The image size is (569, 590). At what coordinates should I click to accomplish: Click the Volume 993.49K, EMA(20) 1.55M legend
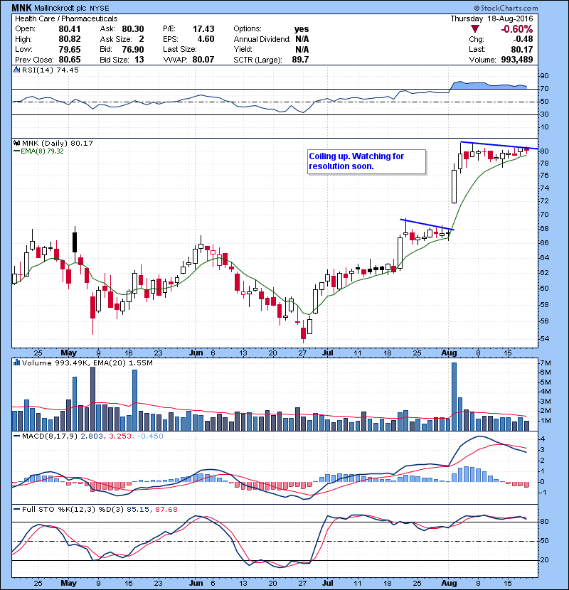[87, 363]
